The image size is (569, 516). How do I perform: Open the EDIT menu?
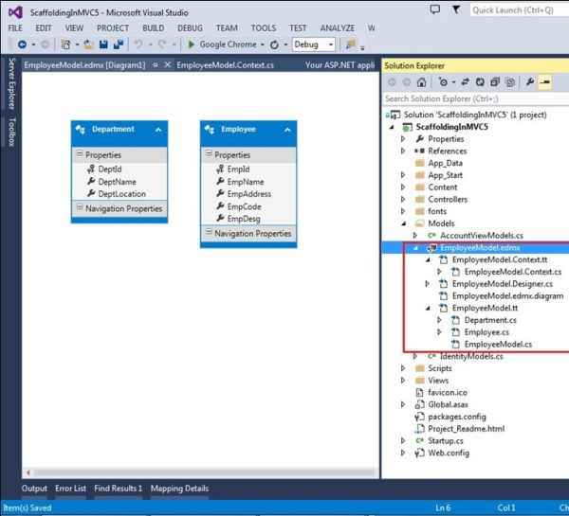pos(44,27)
